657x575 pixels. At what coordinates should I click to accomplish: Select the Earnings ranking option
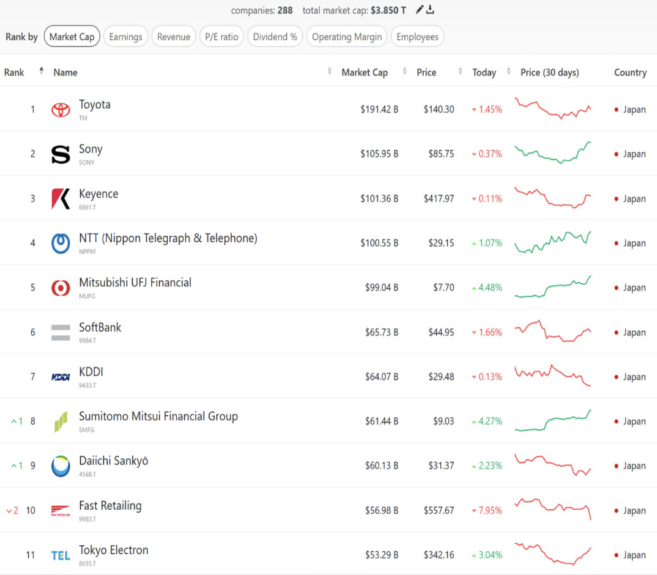tap(126, 37)
